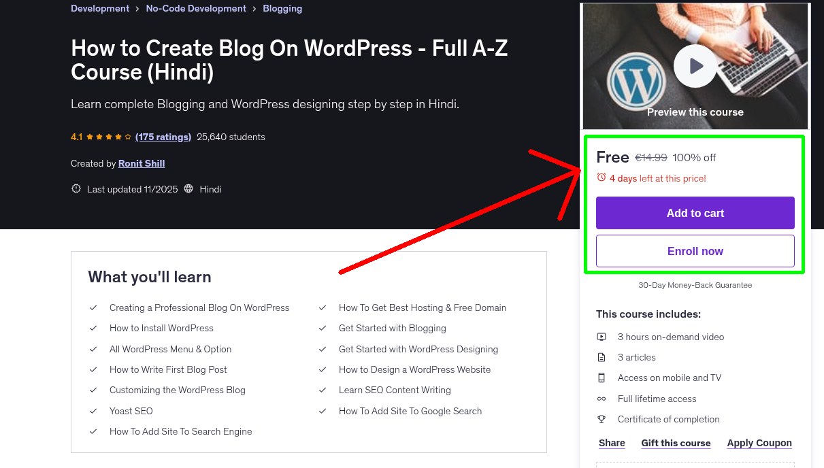Open the Blogging breadcrumb category
Screen dimensions: 824x468
click(282, 8)
